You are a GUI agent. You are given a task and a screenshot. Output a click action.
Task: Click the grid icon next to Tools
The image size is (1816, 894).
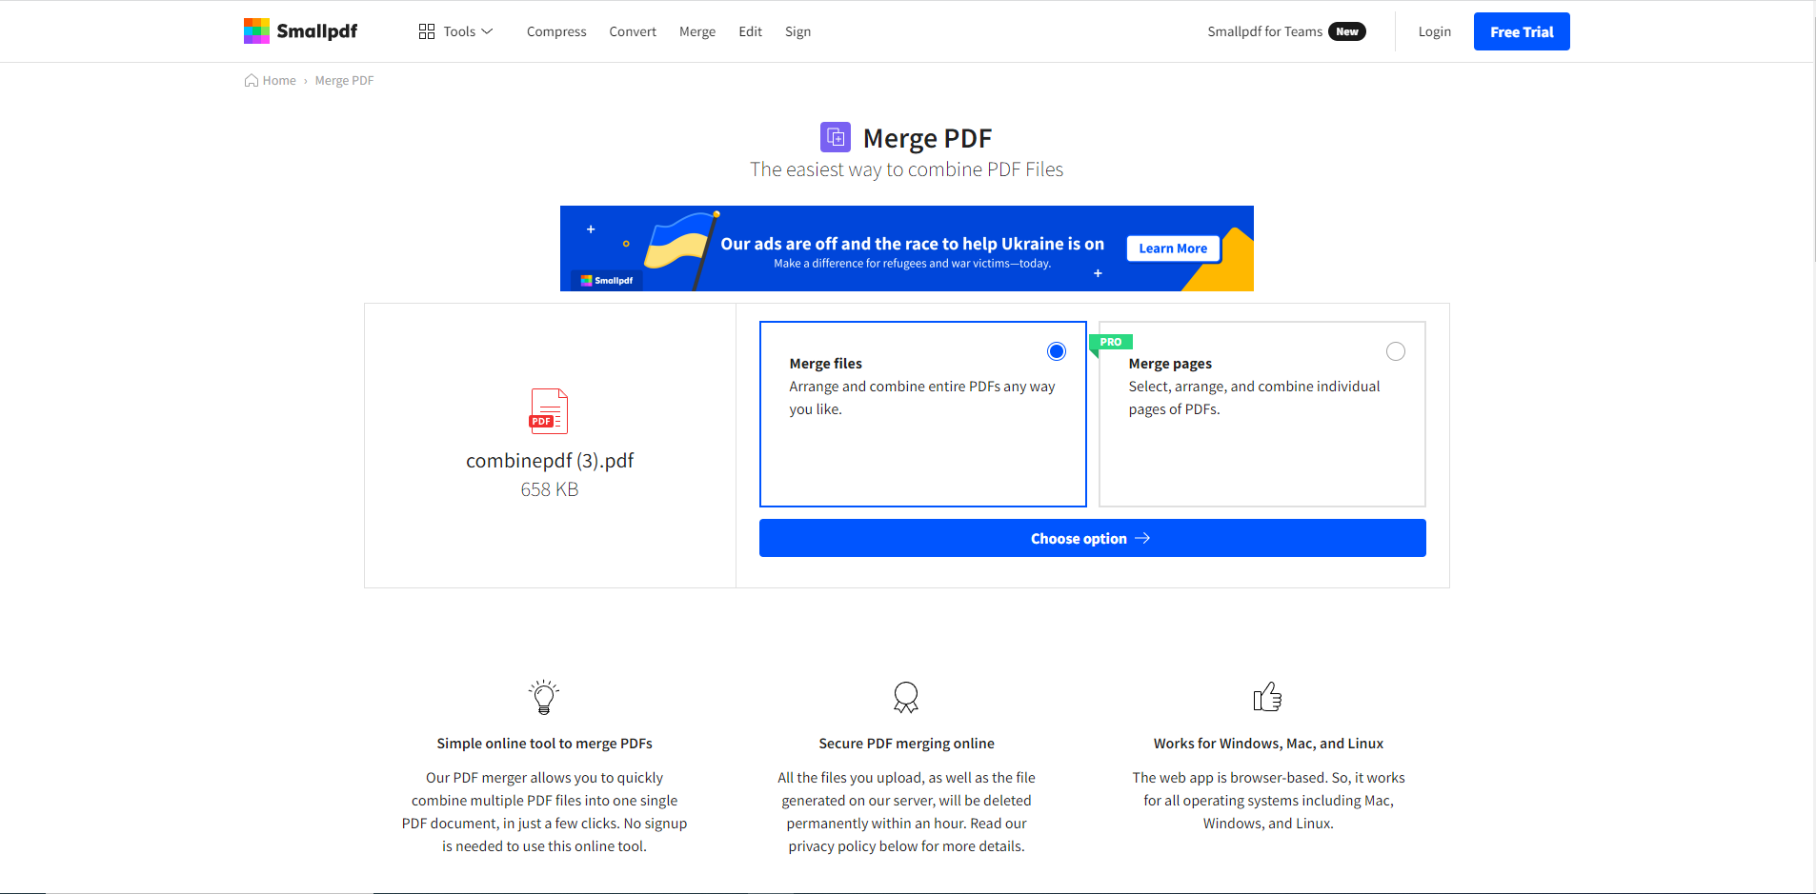point(426,30)
